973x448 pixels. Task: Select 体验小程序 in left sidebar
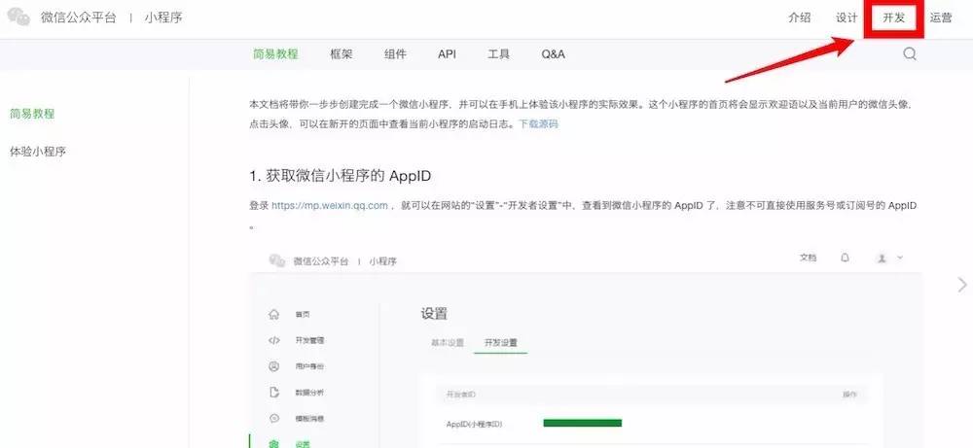(37, 152)
